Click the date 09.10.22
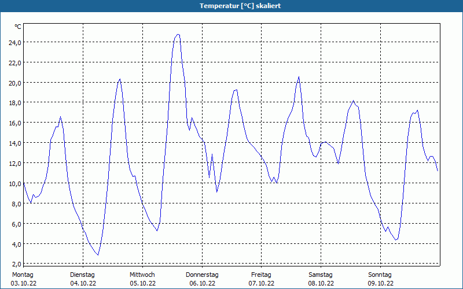The height and width of the screenshot is (289, 463). [x=380, y=283]
